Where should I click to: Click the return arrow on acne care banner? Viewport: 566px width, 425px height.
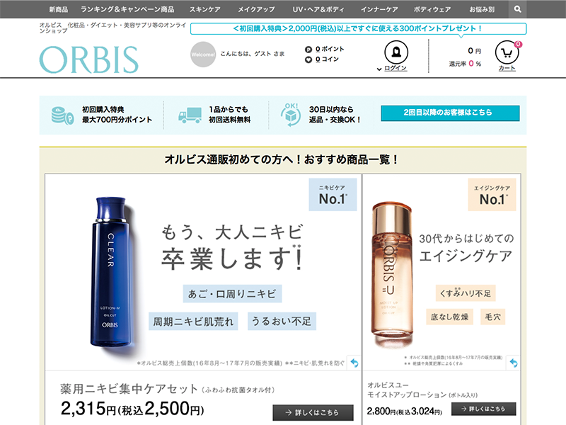(354, 363)
